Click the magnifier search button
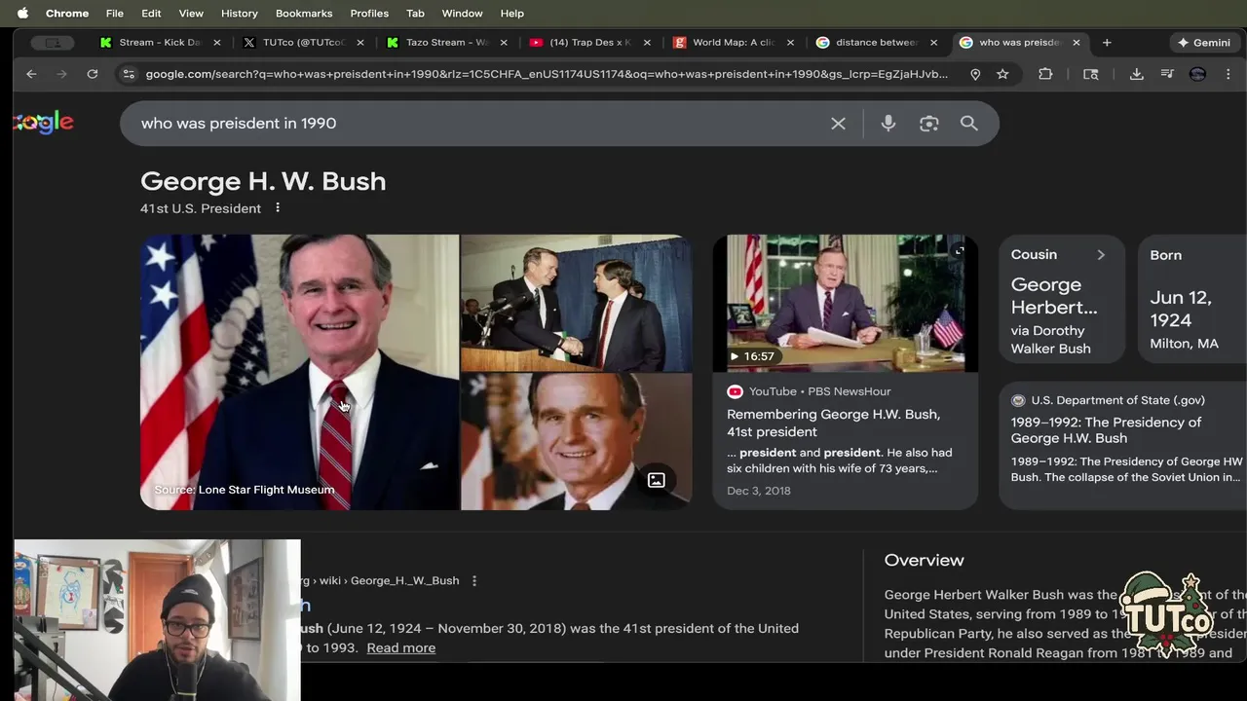This screenshot has width=1247, height=701. [x=968, y=124]
